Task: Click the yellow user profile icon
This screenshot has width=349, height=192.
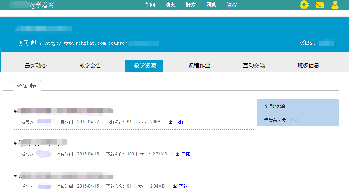Action: (335, 5)
